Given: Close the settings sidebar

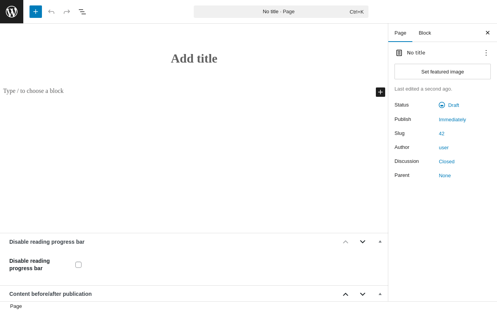Looking at the screenshot, I should (488, 33).
